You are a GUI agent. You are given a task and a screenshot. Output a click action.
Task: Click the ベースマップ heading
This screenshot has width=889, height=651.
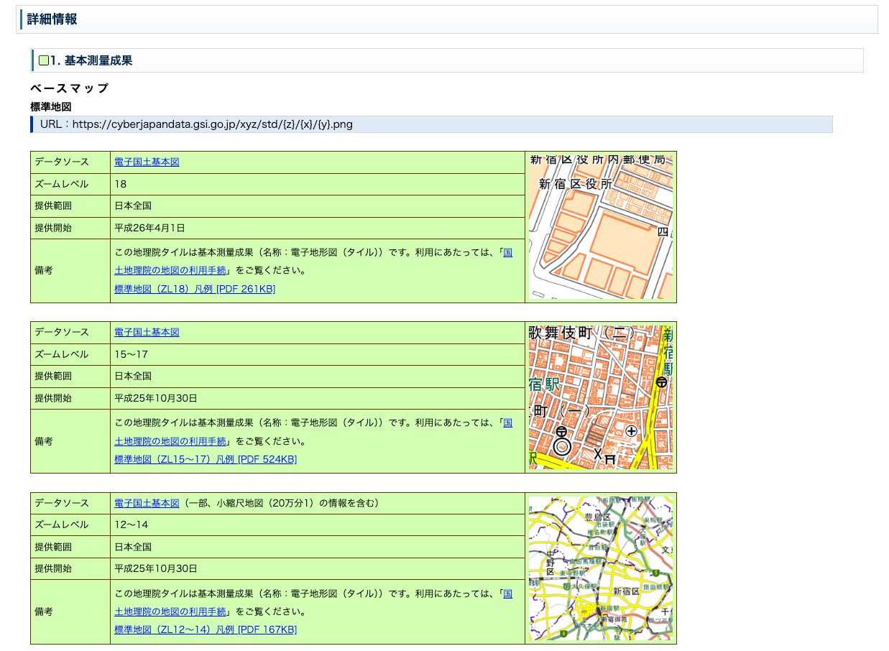tap(69, 88)
